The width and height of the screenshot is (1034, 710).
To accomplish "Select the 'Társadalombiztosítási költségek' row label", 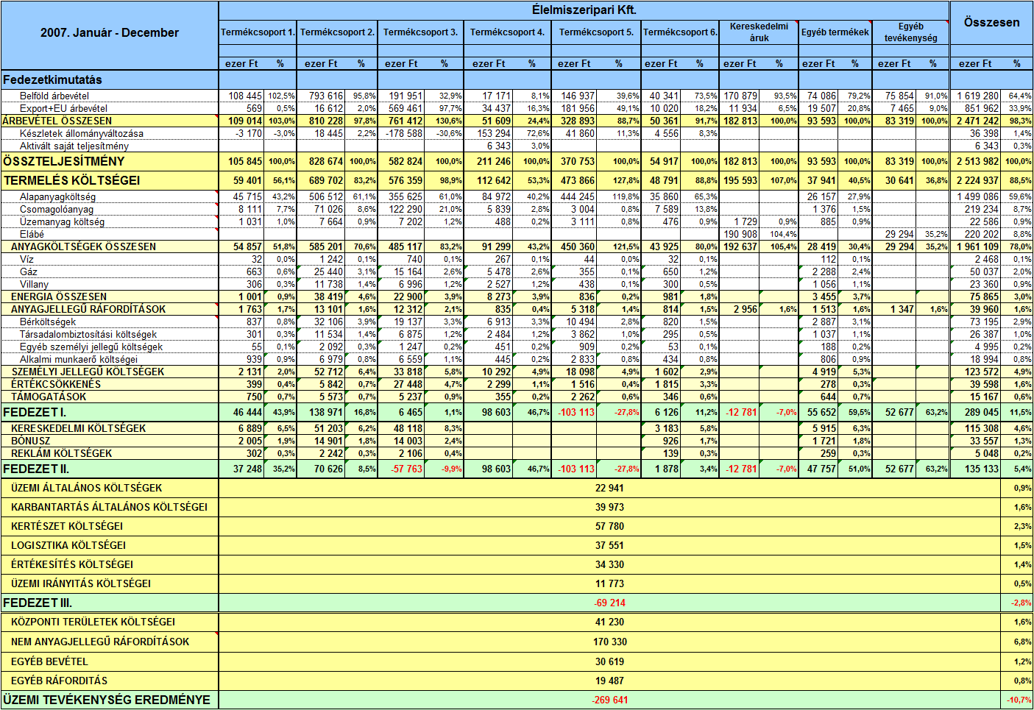I will click(88, 335).
